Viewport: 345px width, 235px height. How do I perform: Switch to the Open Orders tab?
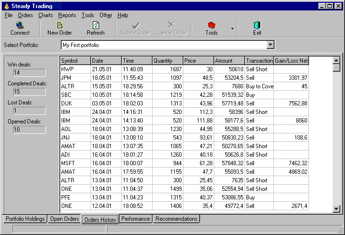64,219
